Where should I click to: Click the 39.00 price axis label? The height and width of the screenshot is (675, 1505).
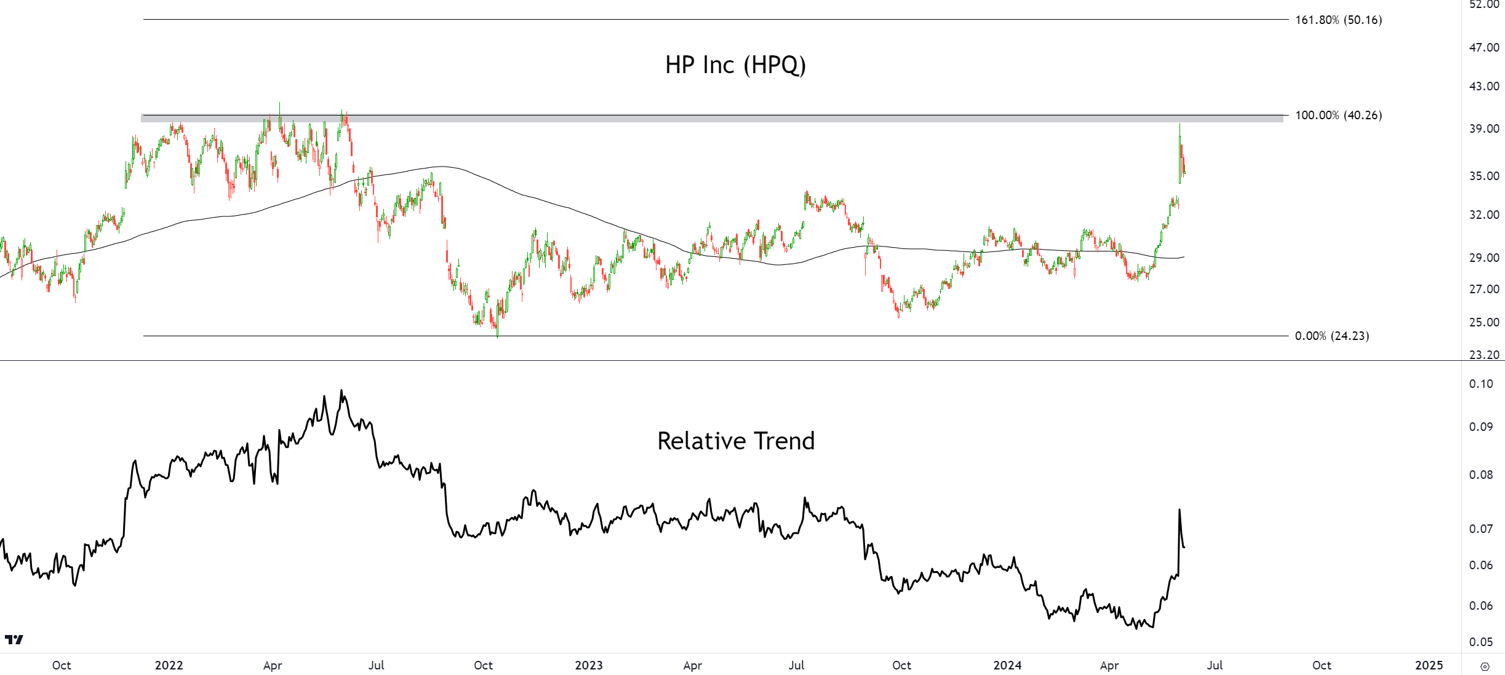coord(1484,128)
